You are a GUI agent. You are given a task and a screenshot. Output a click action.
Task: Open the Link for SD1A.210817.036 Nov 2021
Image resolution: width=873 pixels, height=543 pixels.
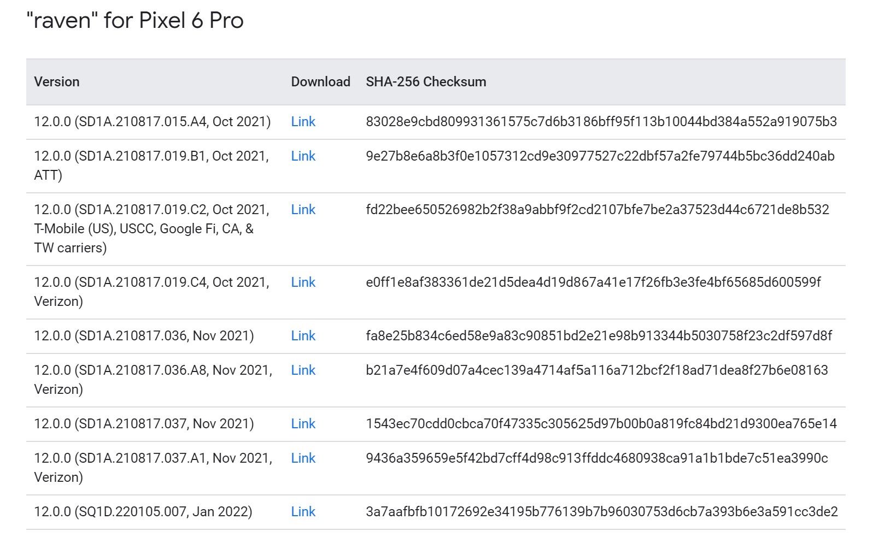click(x=303, y=336)
